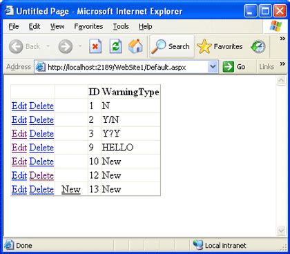290x254 pixels.
Task: Stop loading the page
Action: (95, 46)
